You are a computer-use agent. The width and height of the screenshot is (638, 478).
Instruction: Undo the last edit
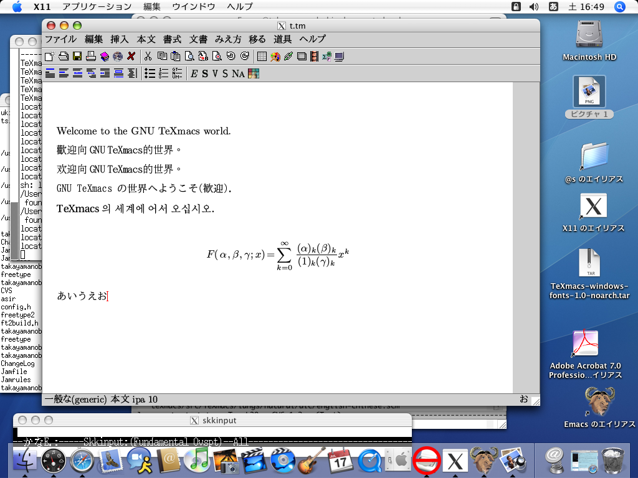click(231, 57)
